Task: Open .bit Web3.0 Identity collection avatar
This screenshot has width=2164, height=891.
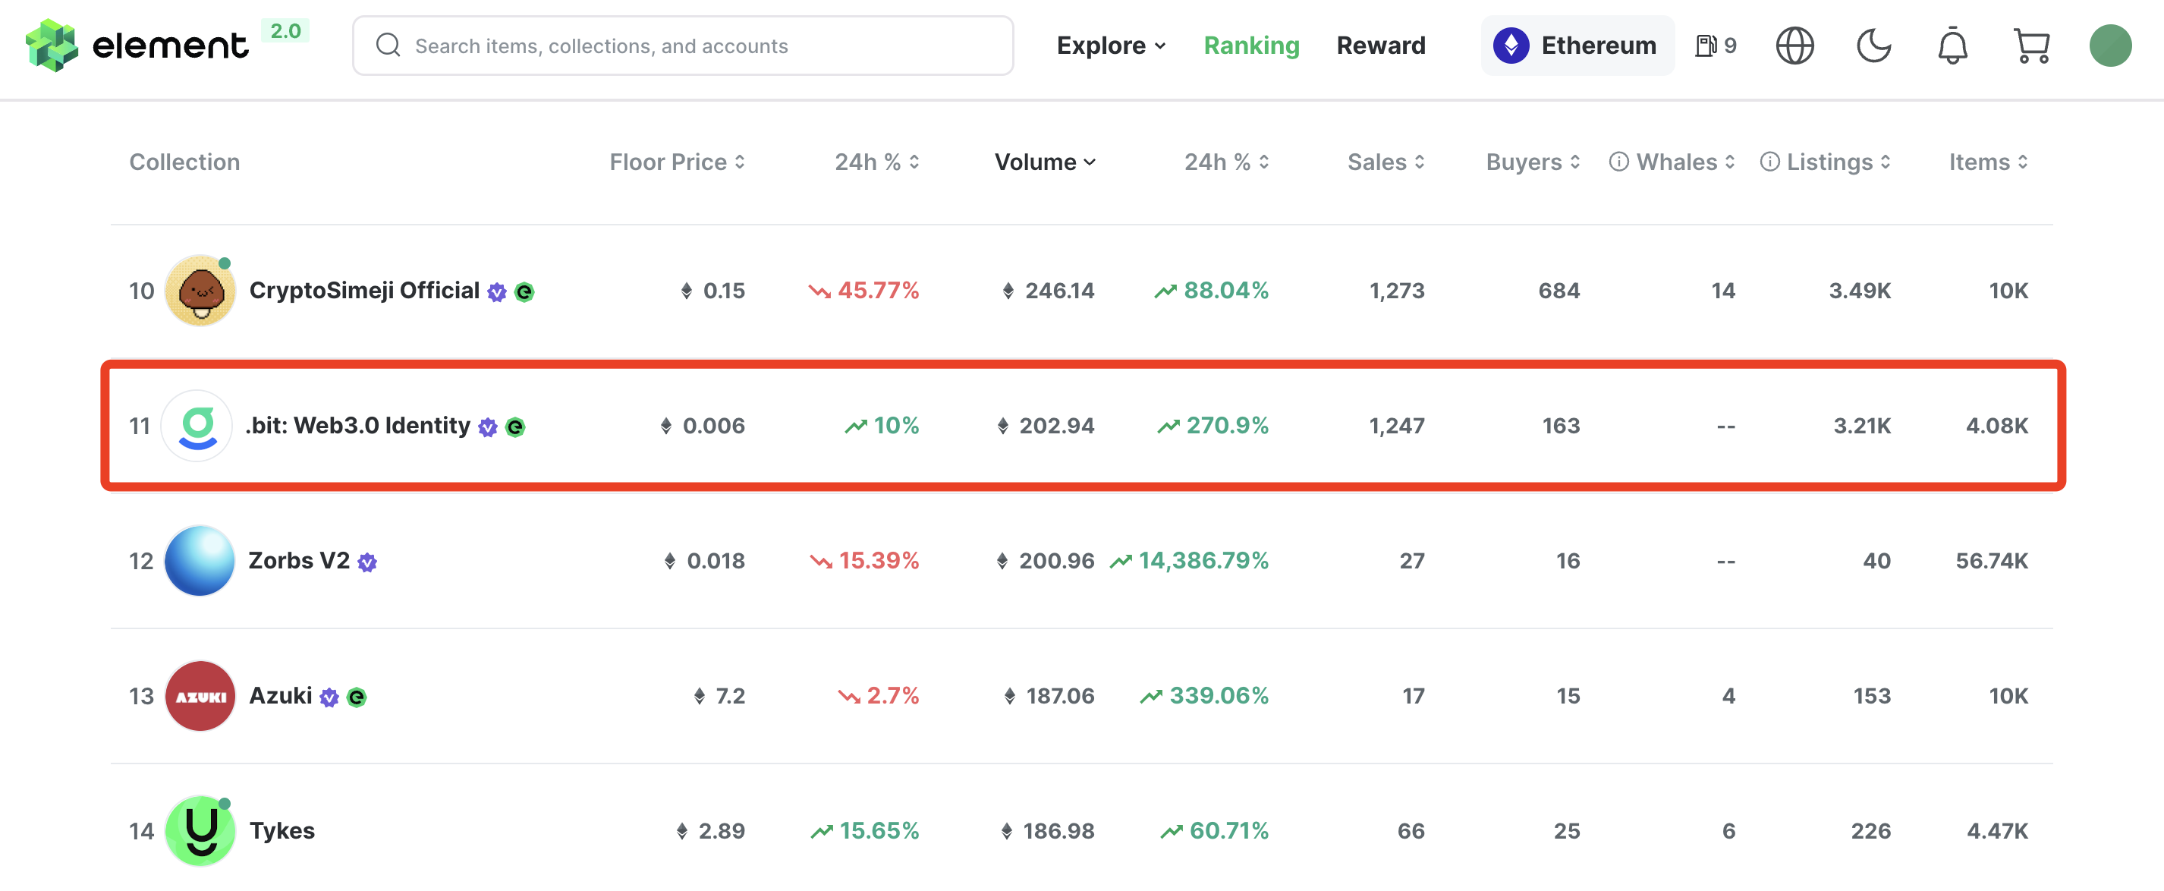Action: click(x=197, y=425)
